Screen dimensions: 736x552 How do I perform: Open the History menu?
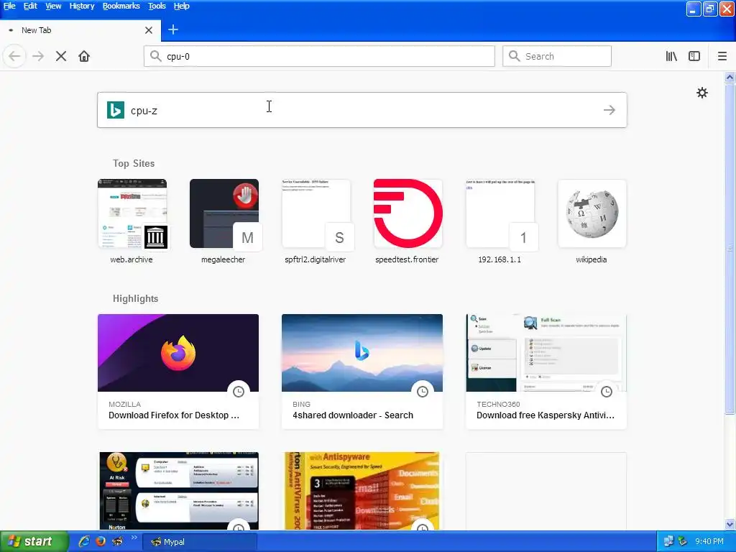[82, 6]
